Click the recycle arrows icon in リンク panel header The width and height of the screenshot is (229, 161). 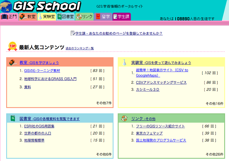point(124,118)
